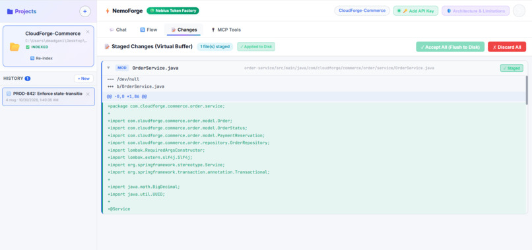Image resolution: width=532 pixels, height=250 pixels.
Task: Click the project path C:\Users\dmadgani\Desktop
Action: pos(56,41)
